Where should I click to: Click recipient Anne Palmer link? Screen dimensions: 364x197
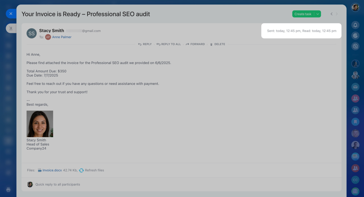pyautogui.click(x=62, y=37)
